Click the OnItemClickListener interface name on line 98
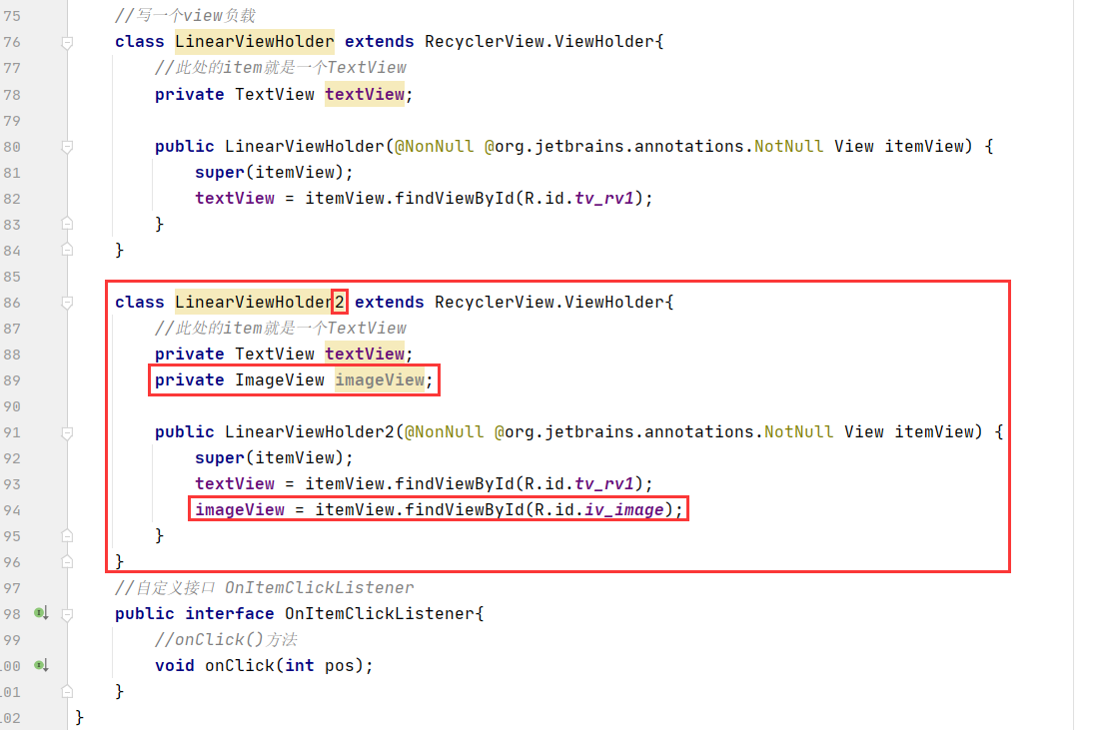1106x730 pixels. coord(380,613)
